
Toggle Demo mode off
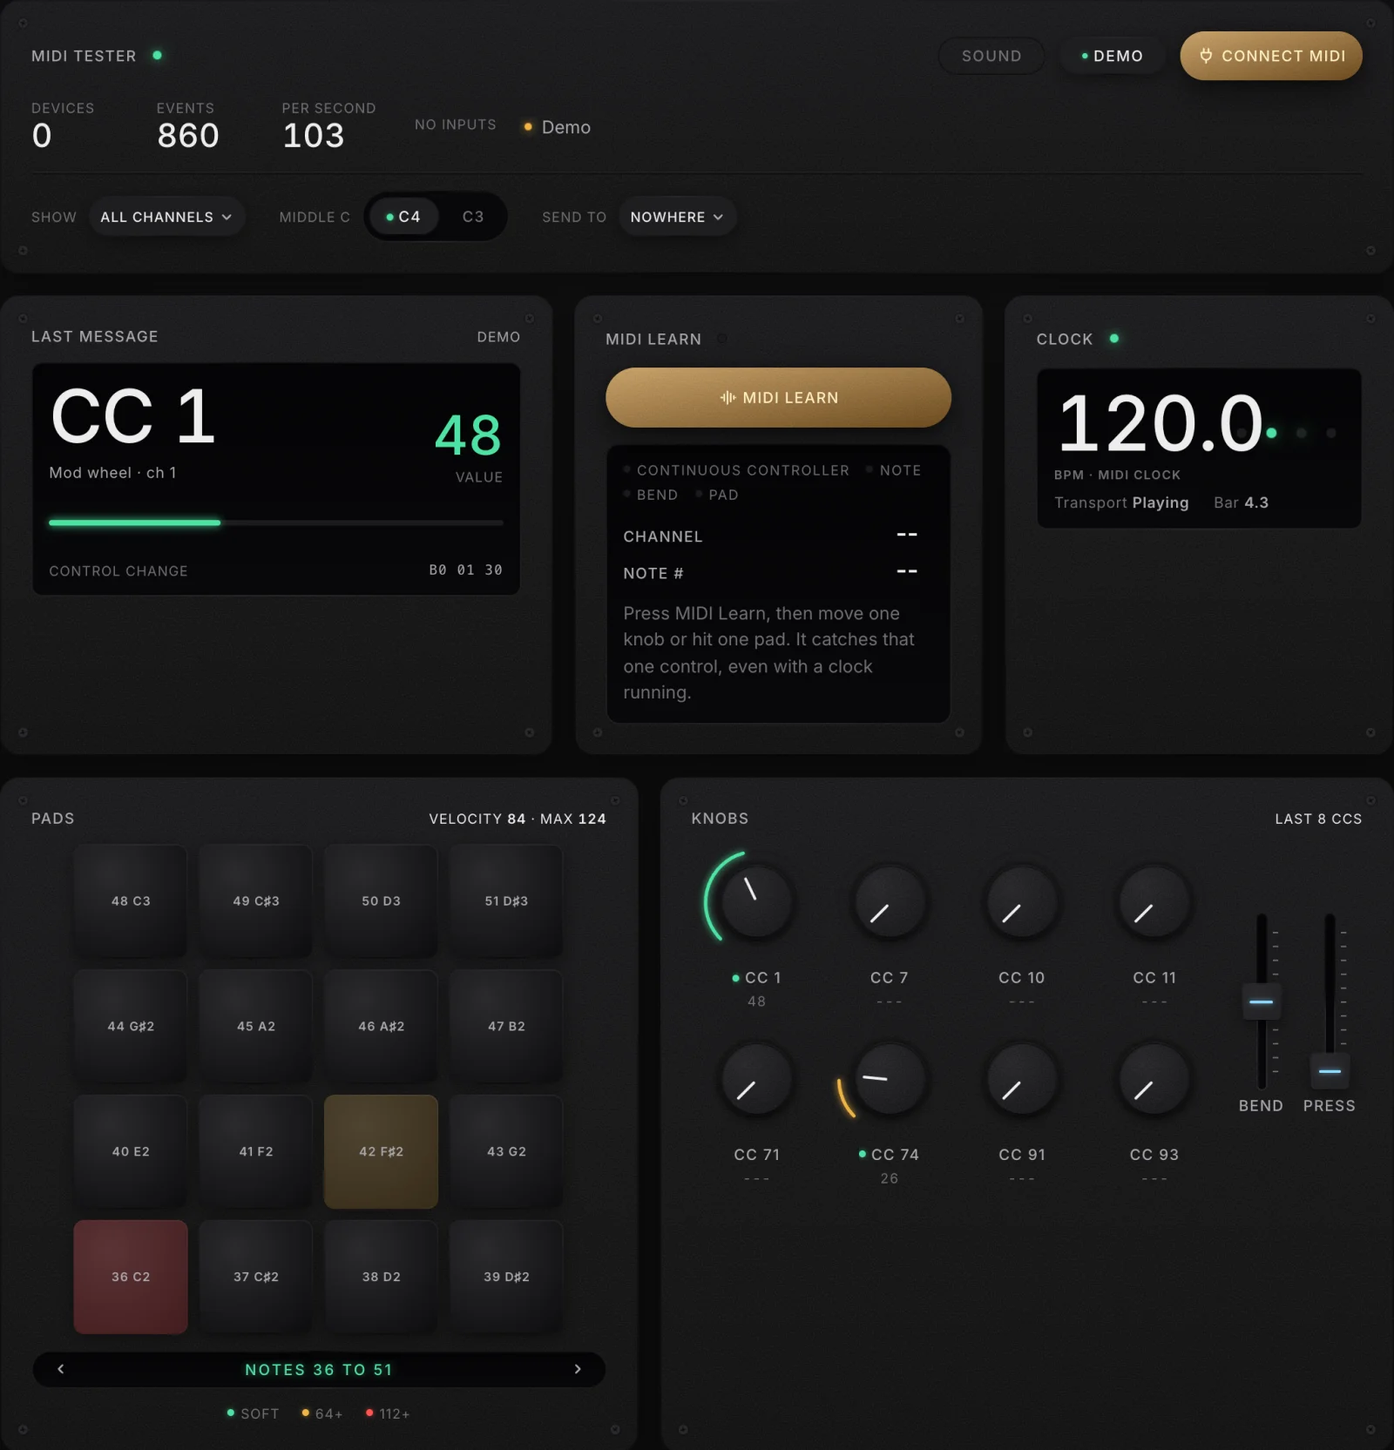[1113, 56]
